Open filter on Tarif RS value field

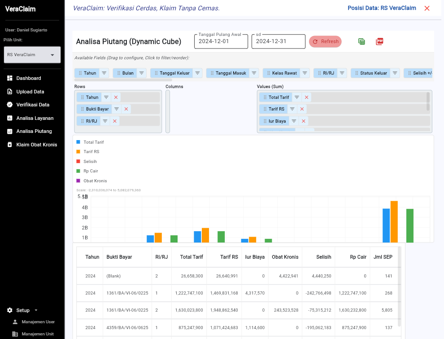292,109
